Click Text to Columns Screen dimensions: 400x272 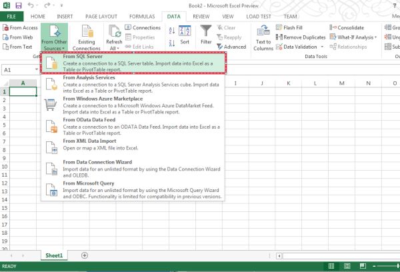[x=263, y=37]
